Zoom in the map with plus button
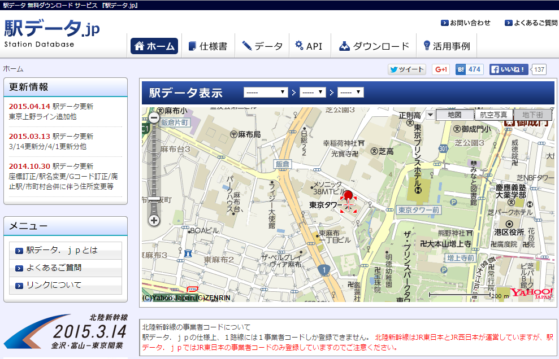This screenshot has height=359, width=559. pos(154,221)
